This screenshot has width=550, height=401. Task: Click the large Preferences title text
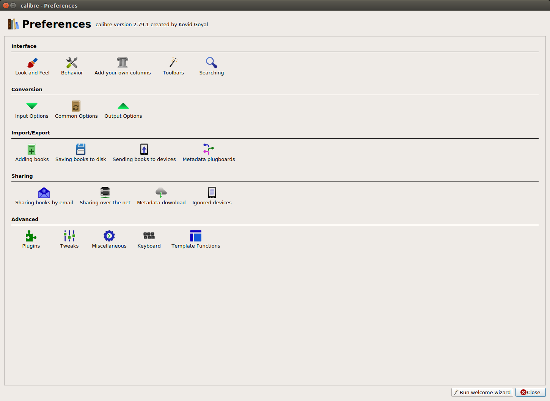tap(57, 24)
